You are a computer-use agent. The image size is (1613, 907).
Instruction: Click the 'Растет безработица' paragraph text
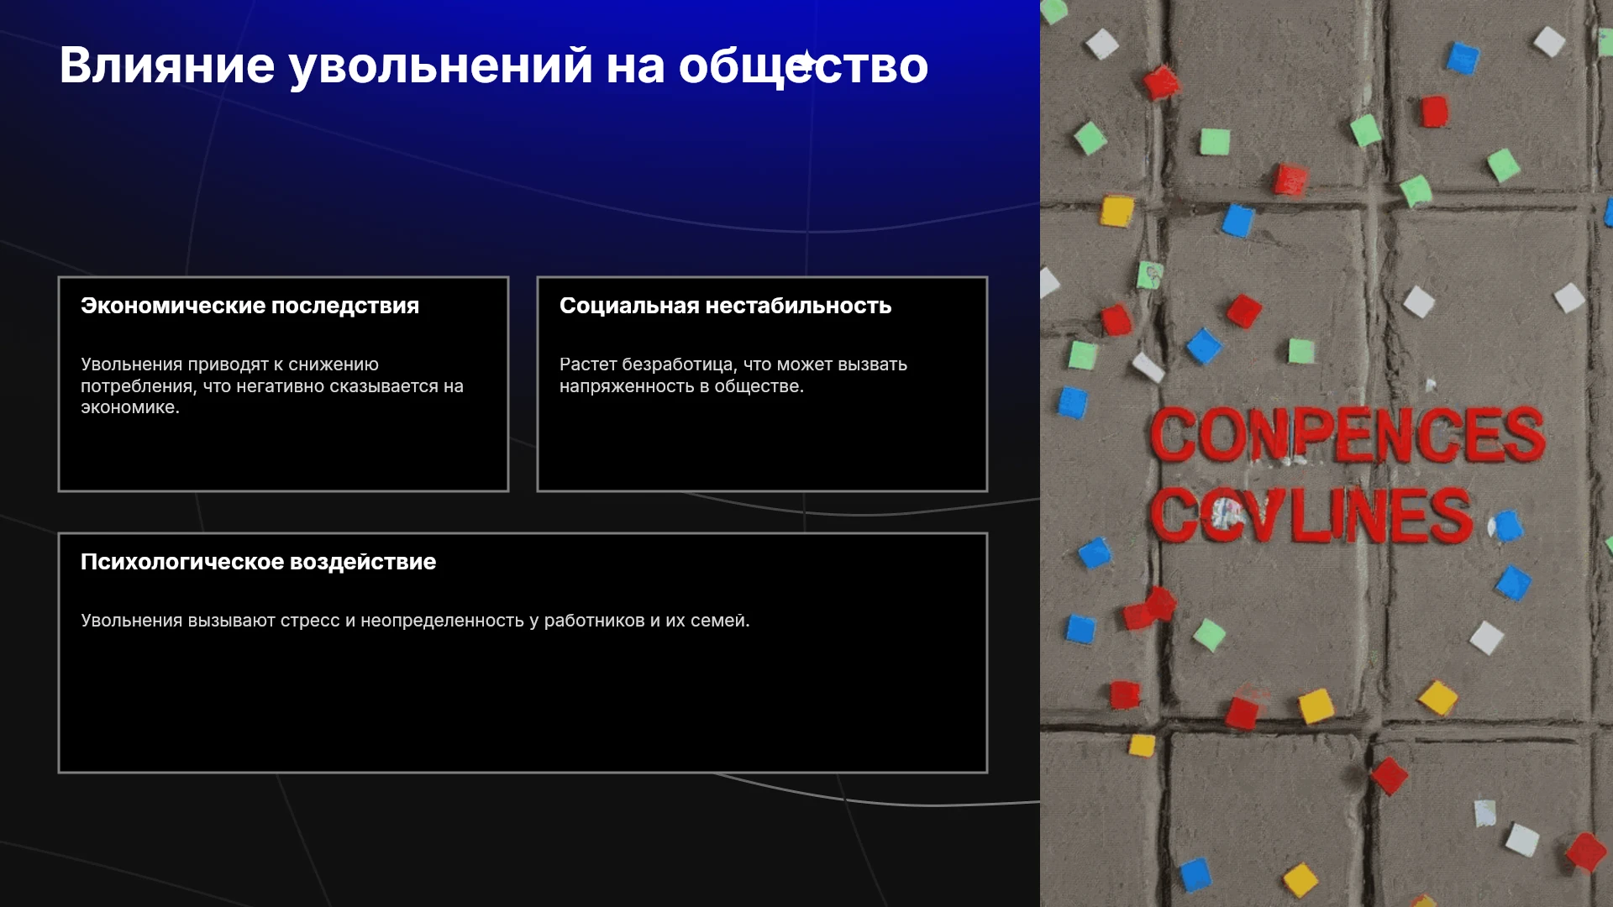(x=733, y=375)
